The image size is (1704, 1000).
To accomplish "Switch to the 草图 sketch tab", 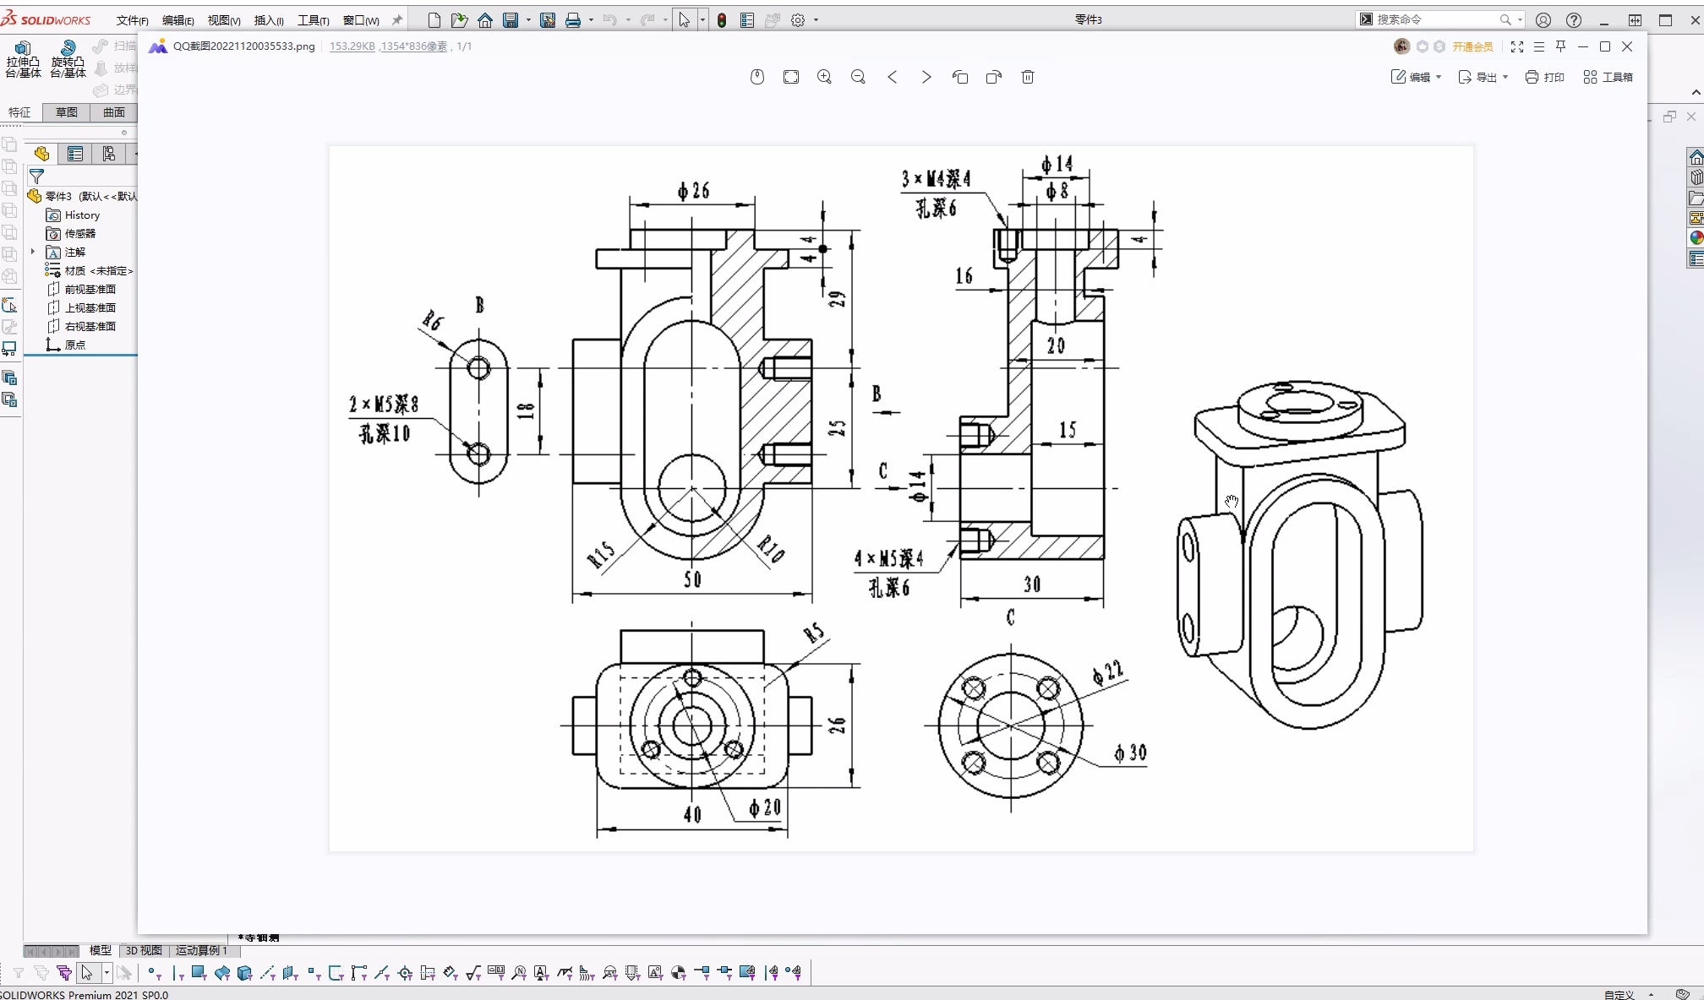I will pos(66,112).
